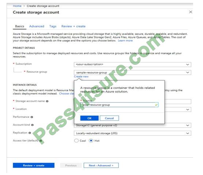Click the resource group Name field
The height and width of the screenshot is (175, 203).
[119, 105]
